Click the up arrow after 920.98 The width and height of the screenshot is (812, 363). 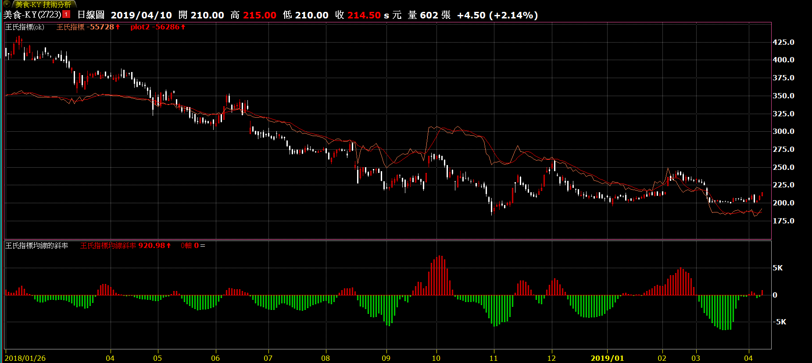click(x=169, y=246)
